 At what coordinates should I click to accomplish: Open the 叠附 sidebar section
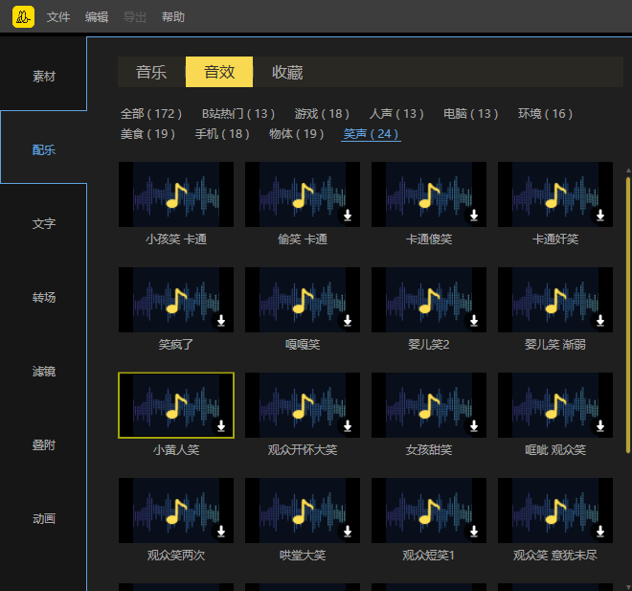pos(43,445)
